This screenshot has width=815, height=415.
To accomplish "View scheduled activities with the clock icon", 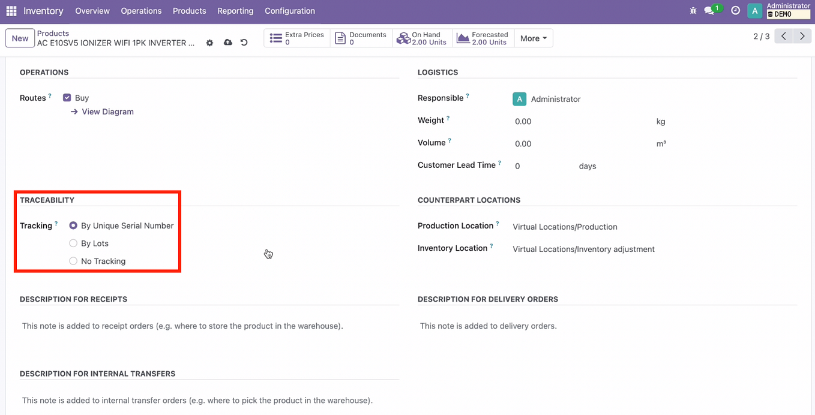I will (x=735, y=11).
